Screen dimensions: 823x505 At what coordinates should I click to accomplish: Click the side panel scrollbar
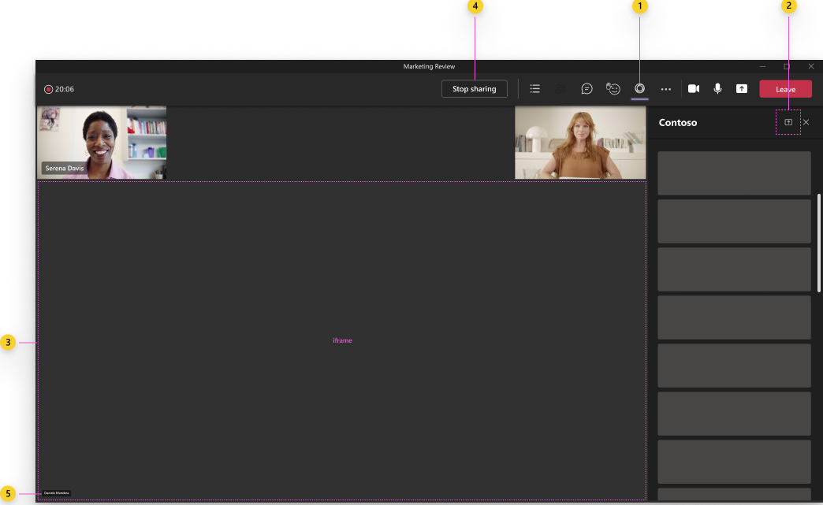pyautogui.click(x=819, y=243)
